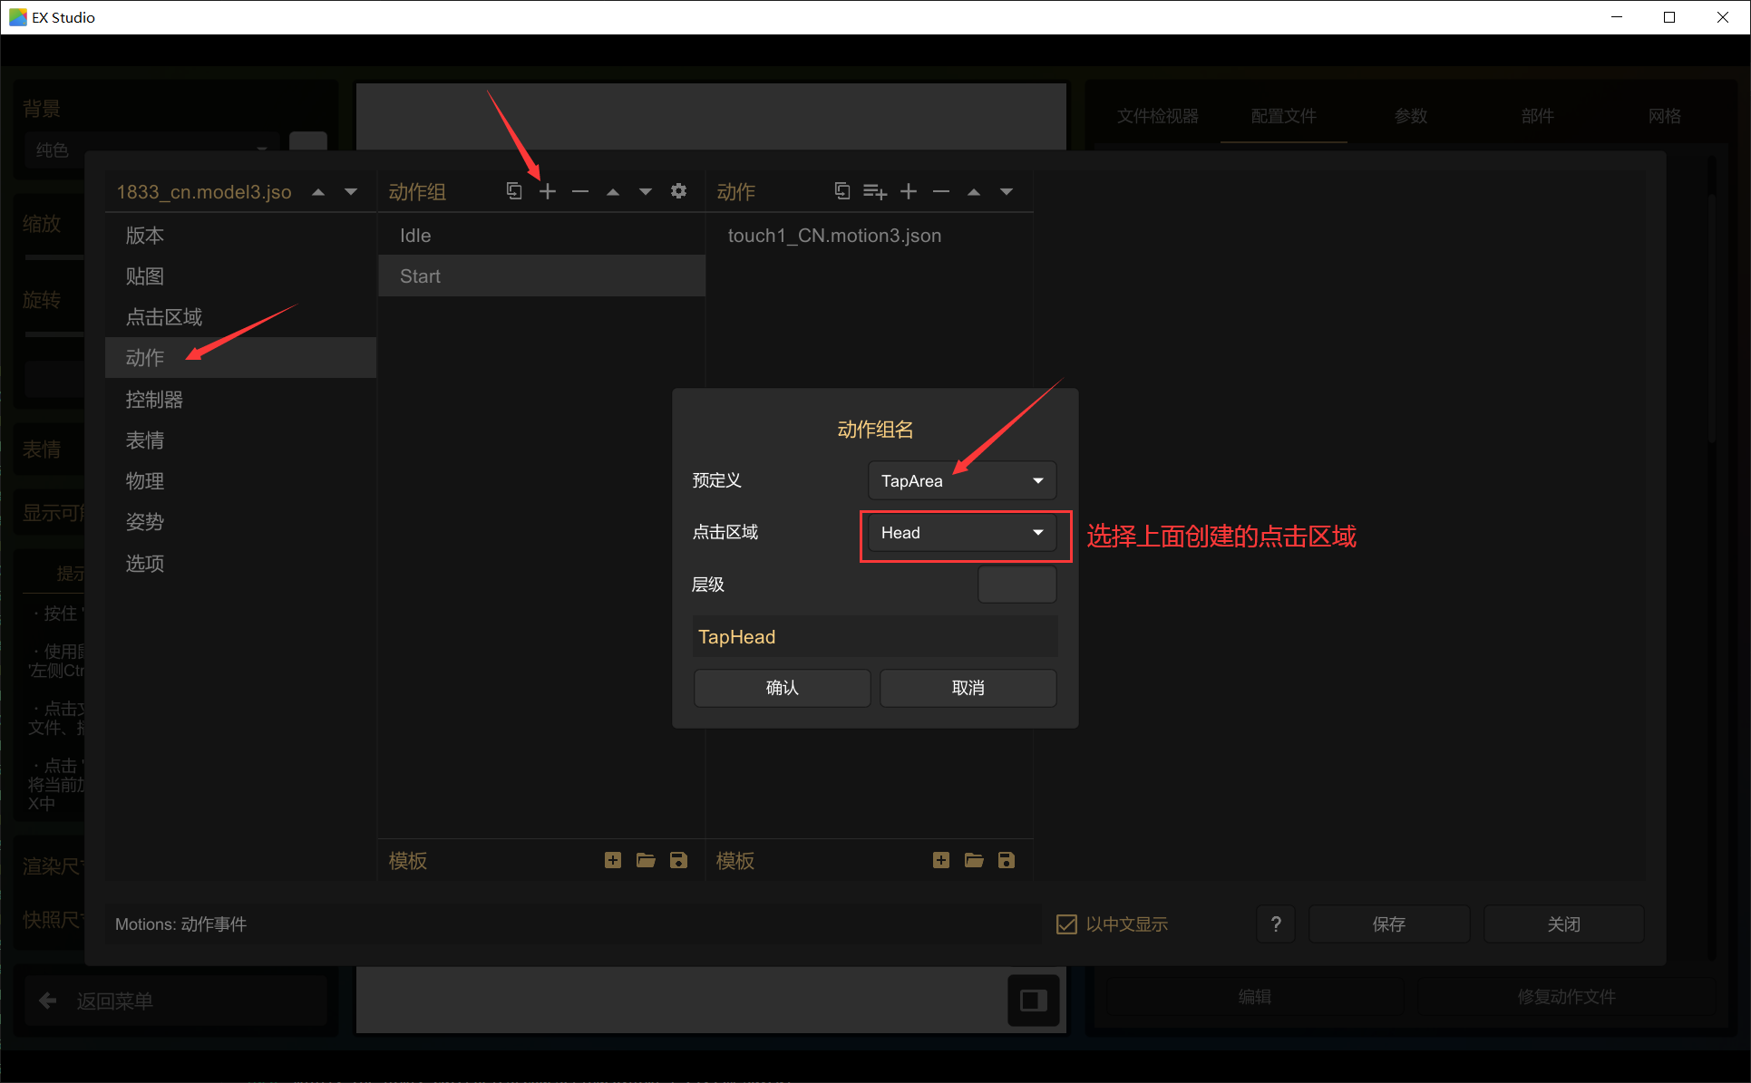Image resolution: width=1751 pixels, height=1083 pixels.
Task: Copy the selected motion in 动作 panel
Action: pos(842,191)
